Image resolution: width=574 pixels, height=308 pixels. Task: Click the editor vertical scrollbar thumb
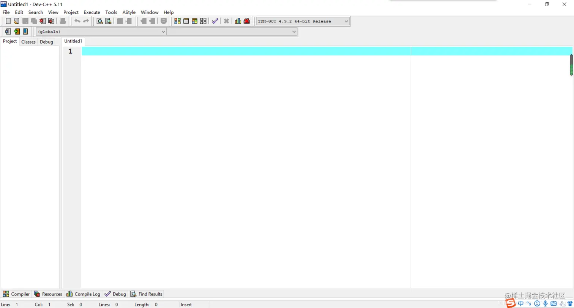(x=571, y=65)
